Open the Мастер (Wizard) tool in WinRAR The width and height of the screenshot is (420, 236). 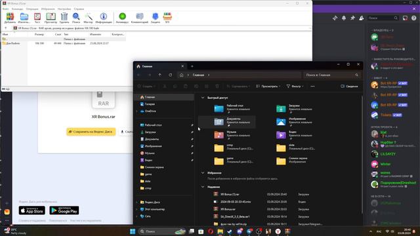click(x=88, y=18)
